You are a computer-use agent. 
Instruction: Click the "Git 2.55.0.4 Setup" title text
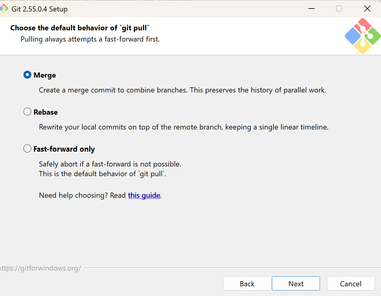tap(39, 9)
